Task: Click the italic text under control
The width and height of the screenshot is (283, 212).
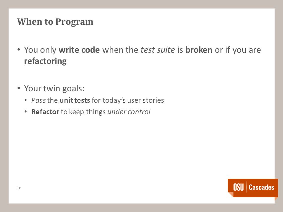Action: tap(129, 112)
